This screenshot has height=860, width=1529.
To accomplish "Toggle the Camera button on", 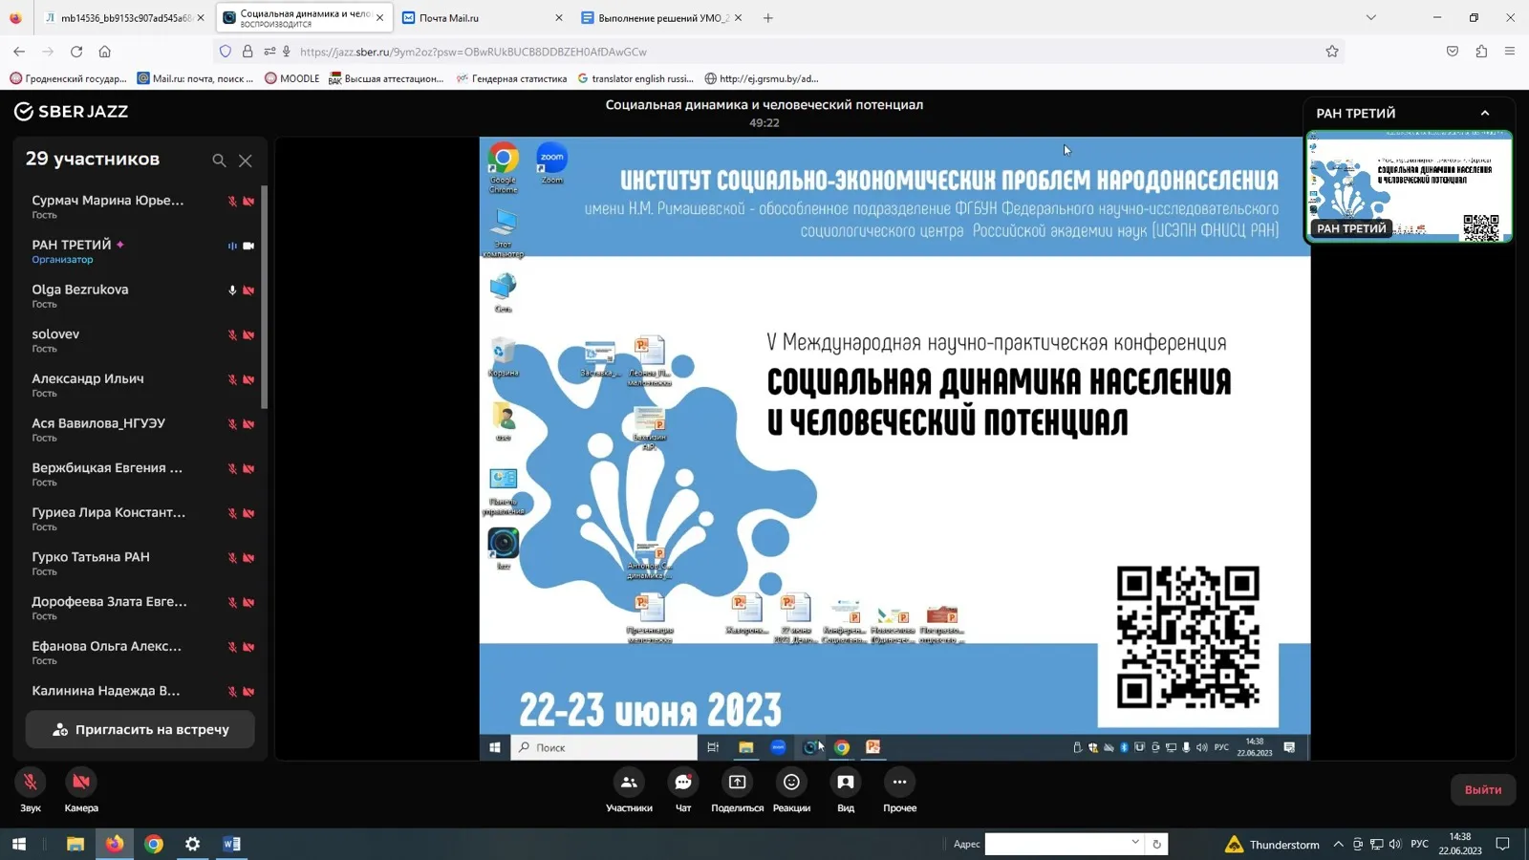I will [81, 783].
